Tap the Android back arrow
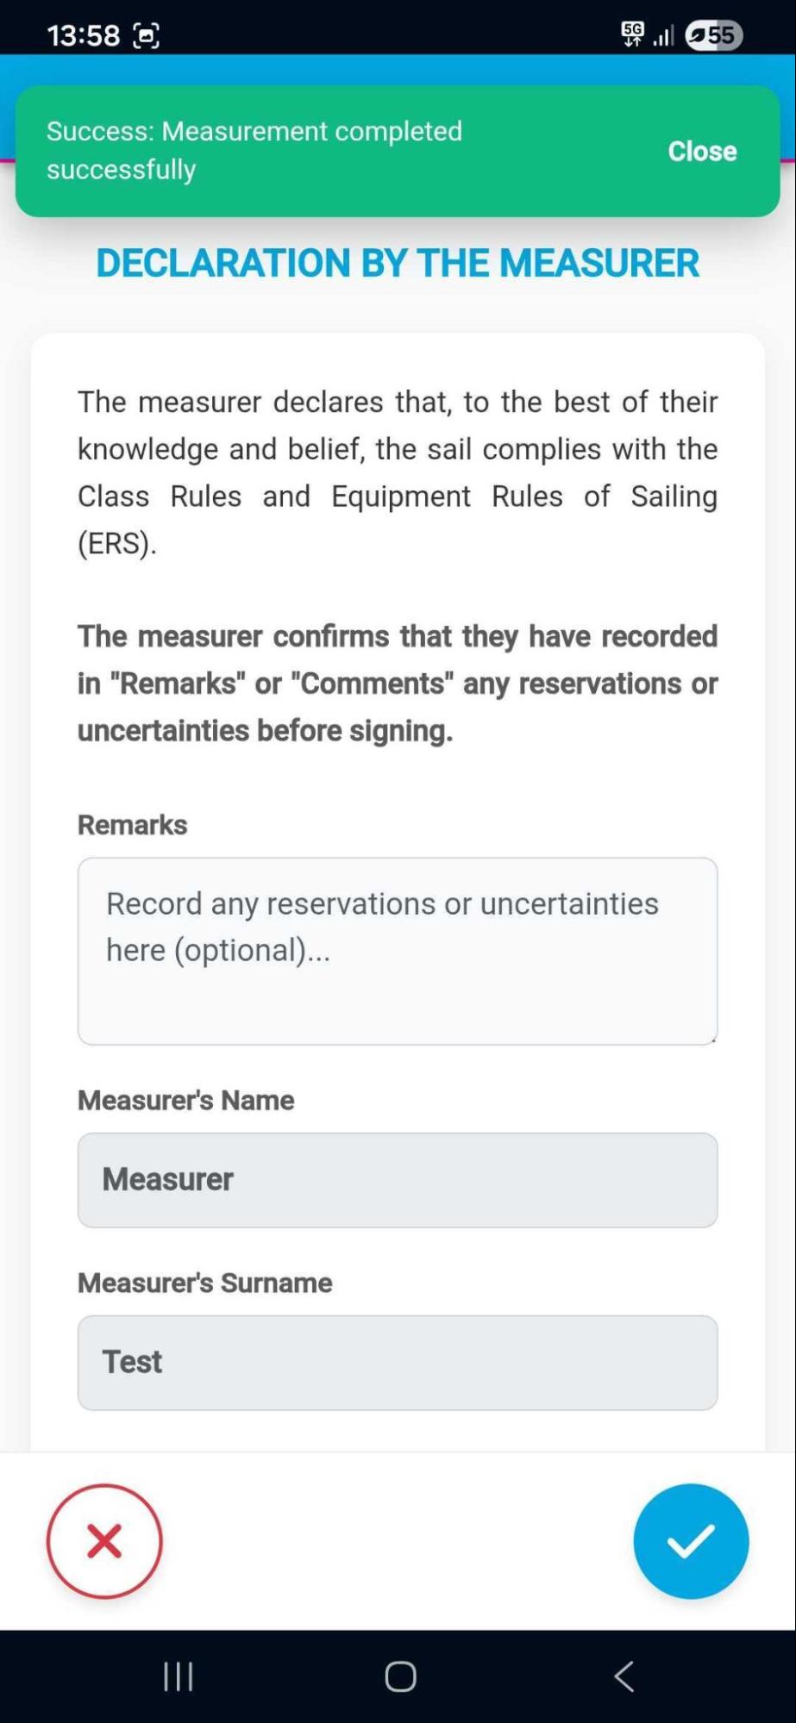Image resolution: width=796 pixels, height=1723 pixels. (x=624, y=1676)
